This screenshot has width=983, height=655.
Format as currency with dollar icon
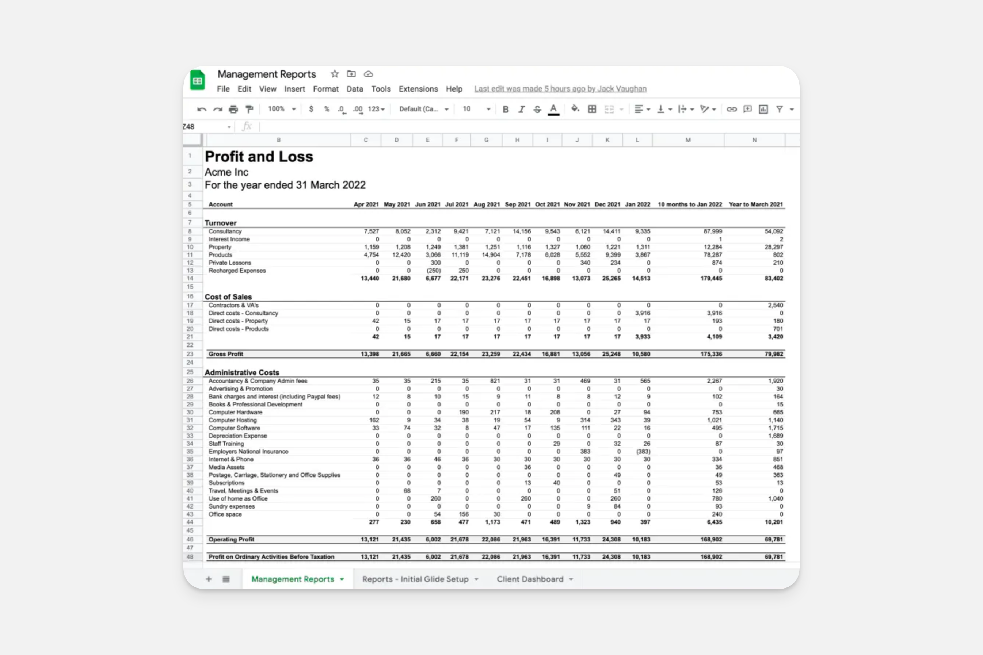point(311,109)
